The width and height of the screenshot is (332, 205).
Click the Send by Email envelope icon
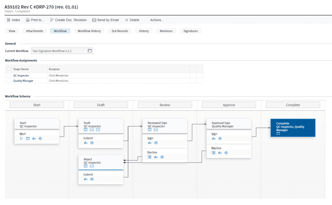point(95,20)
